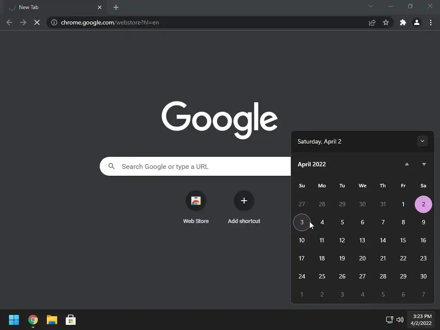Click the magnifier icon in search box
Image resolution: width=440 pixels, height=330 pixels.
[111, 166]
